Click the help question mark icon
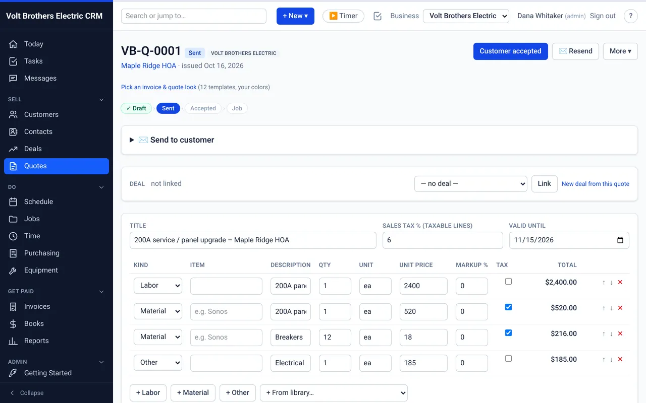646x403 pixels. (x=631, y=16)
